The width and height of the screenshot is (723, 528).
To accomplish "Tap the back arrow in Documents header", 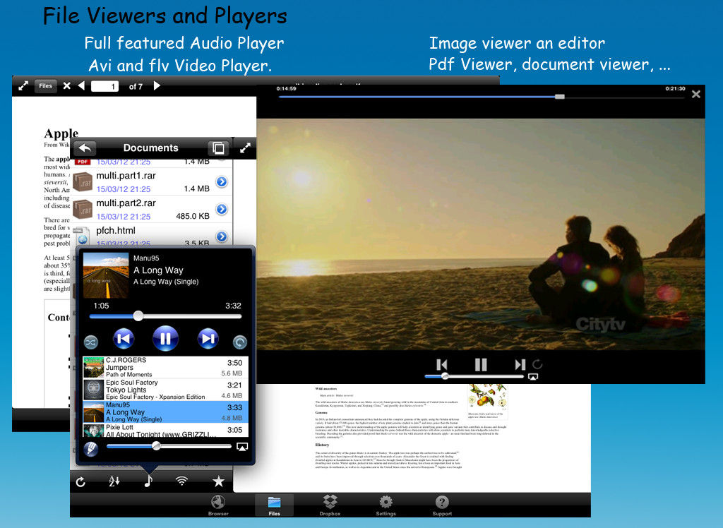I will click(85, 148).
